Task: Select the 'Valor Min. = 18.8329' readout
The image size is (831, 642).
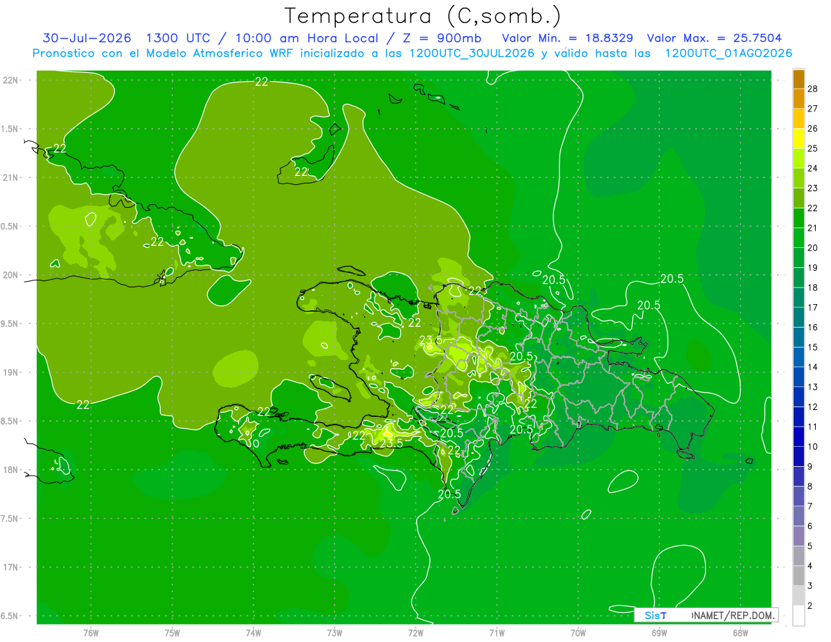Action: click(567, 38)
